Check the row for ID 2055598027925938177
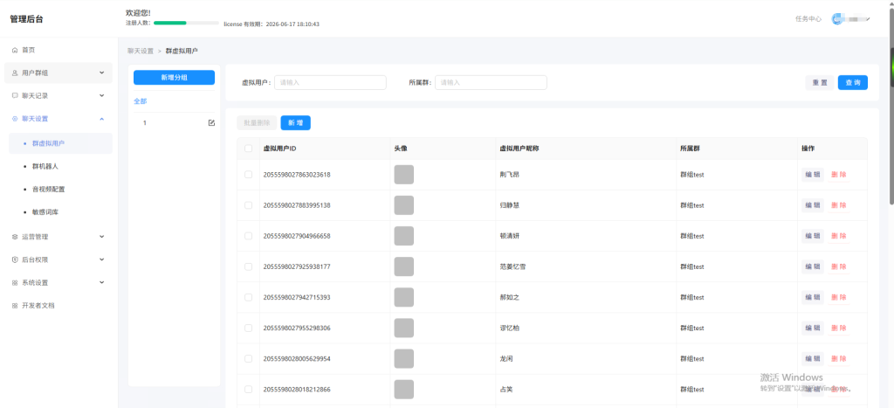This screenshot has height=408, width=894. click(248, 266)
